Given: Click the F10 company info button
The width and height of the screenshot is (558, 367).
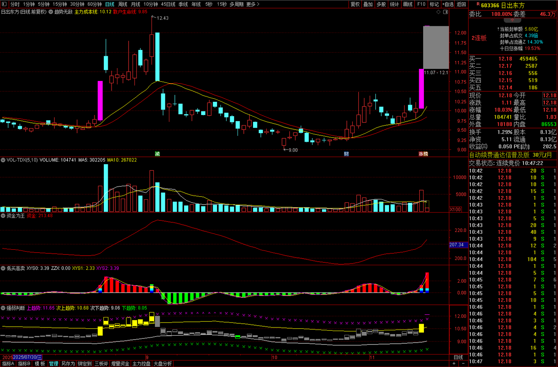Looking at the screenshot, I should tap(421, 4).
